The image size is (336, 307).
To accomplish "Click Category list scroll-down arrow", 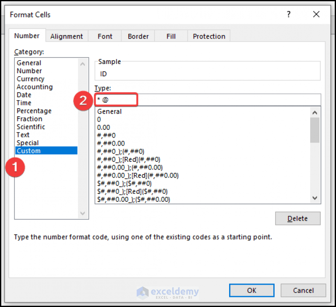I will (82, 213).
